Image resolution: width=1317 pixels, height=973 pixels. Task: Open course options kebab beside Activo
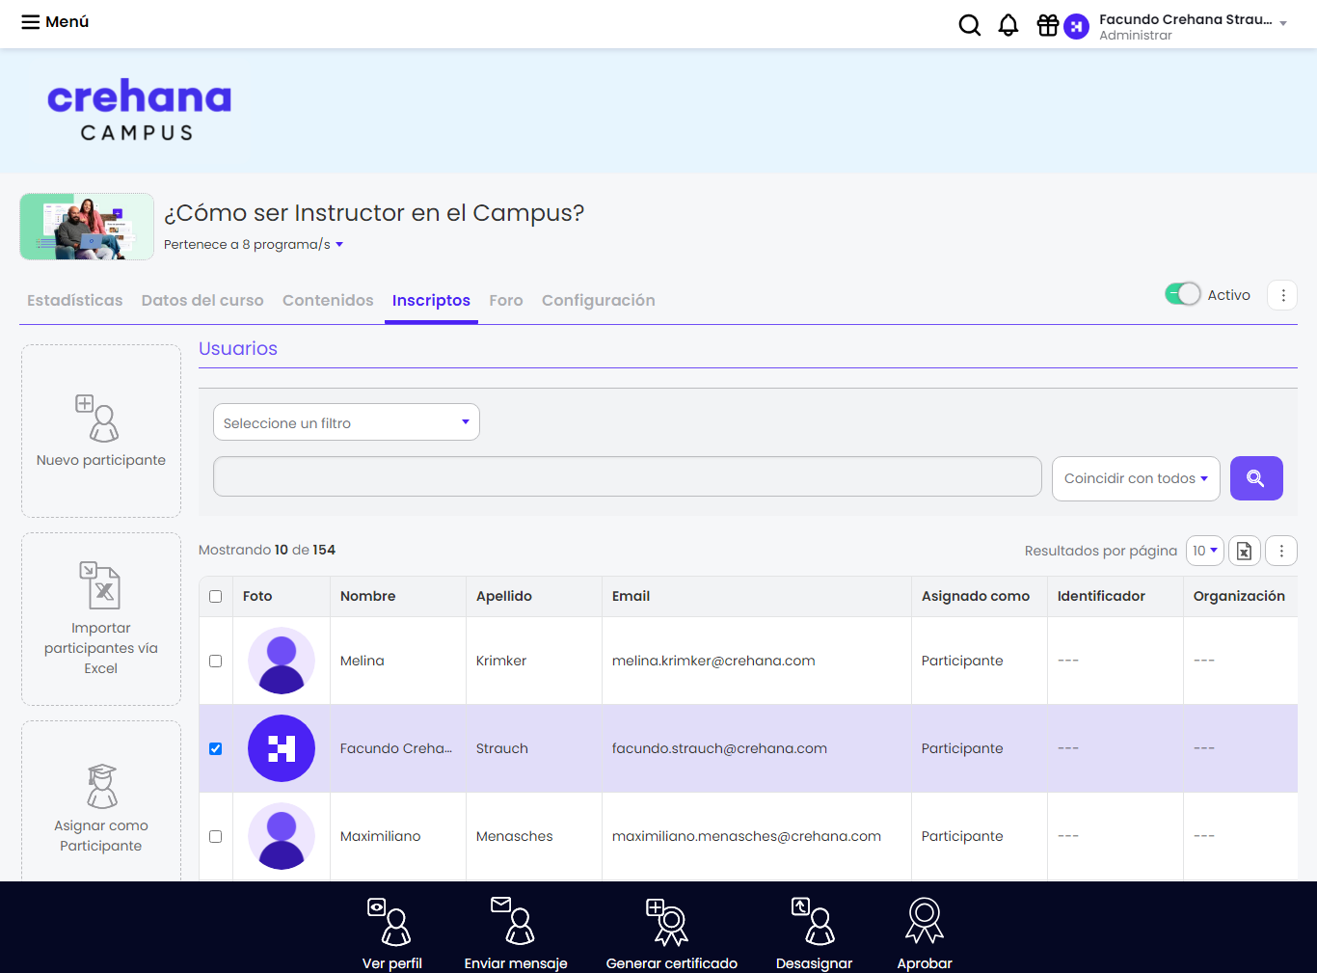1282,295
